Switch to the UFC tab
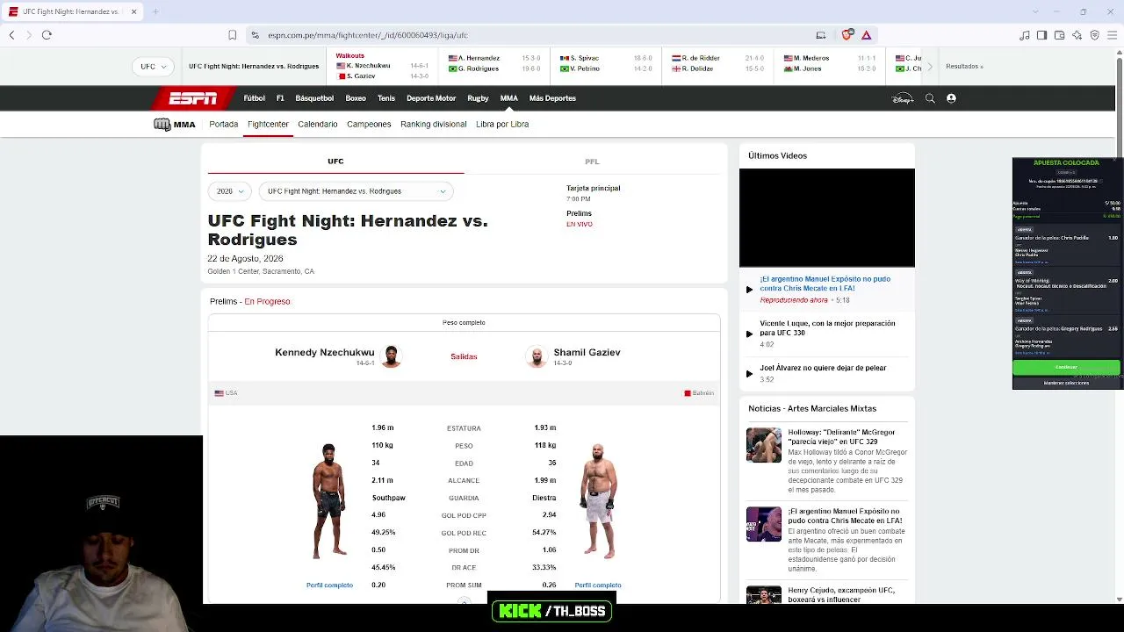The height and width of the screenshot is (632, 1124). [335, 162]
